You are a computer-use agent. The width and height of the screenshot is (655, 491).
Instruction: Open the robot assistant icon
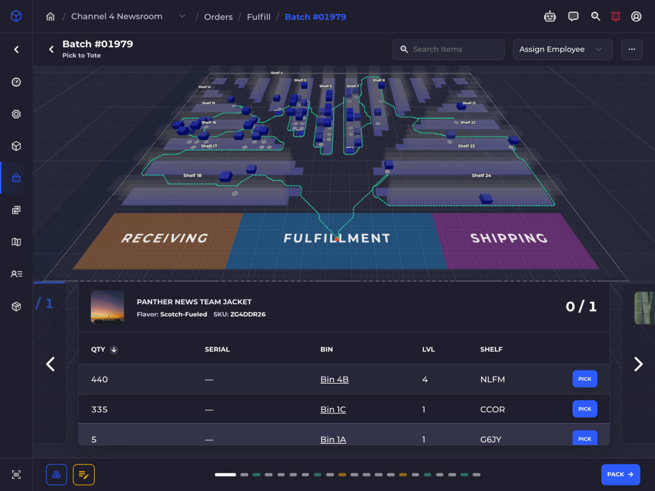coord(549,16)
